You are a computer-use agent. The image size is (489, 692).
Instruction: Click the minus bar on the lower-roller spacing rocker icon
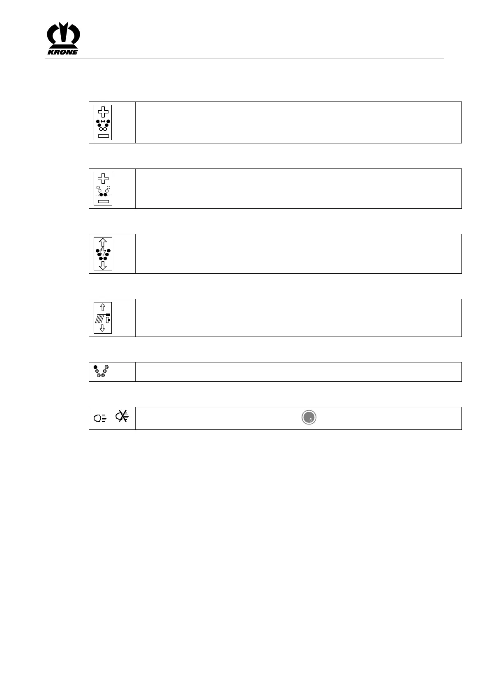[103, 201]
